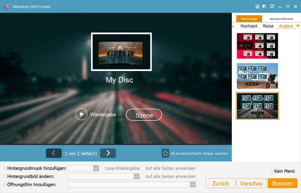
Task: Click the Vorschau button
Action: (x=251, y=183)
